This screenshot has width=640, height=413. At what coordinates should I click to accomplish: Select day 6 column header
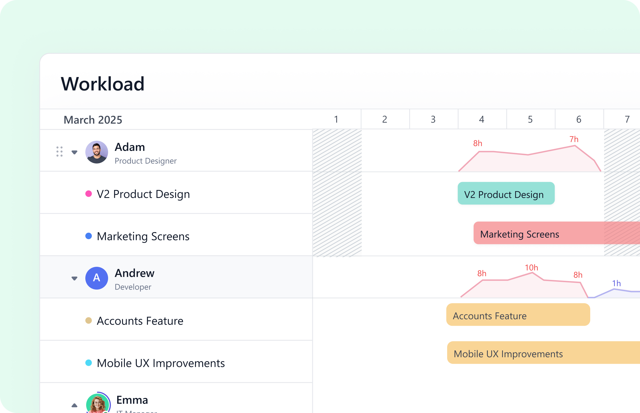[579, 119]
